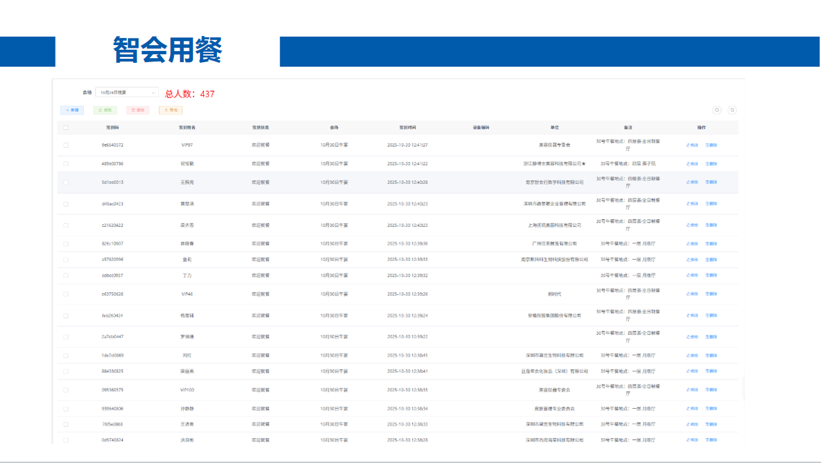Tick the checkbox for row 095360575
This screenshot has width=821, height=463.
66,390
